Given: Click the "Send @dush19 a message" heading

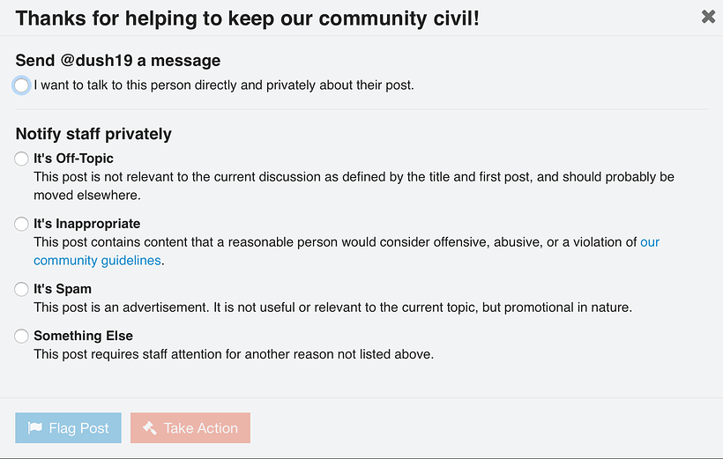Looking at the screenshot, I should (117, 61).
